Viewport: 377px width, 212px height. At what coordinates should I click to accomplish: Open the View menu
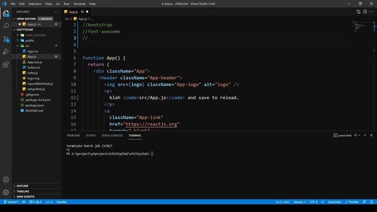(x=48, y=4)
